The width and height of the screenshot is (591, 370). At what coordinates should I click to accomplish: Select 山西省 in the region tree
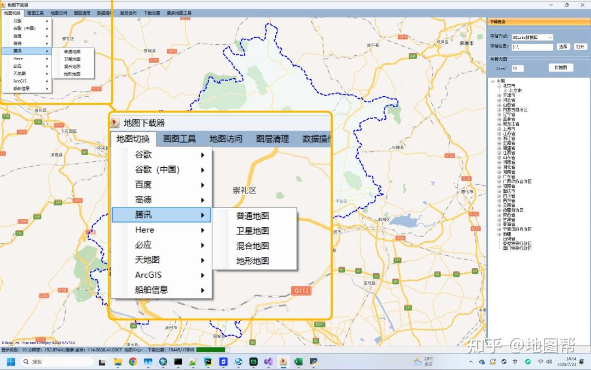509,105
